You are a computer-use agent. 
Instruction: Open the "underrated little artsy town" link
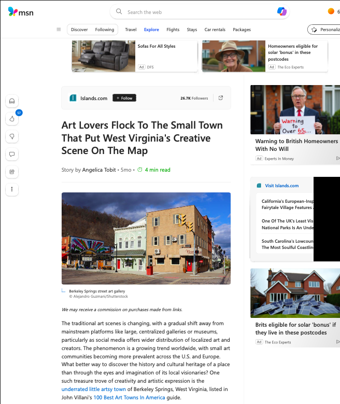94,389
